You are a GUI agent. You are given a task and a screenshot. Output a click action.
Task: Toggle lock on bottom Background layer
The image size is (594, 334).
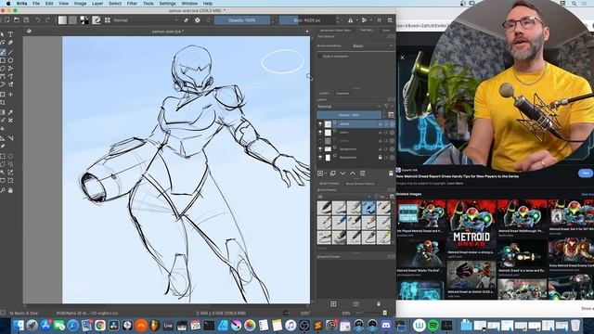point(380,158)
